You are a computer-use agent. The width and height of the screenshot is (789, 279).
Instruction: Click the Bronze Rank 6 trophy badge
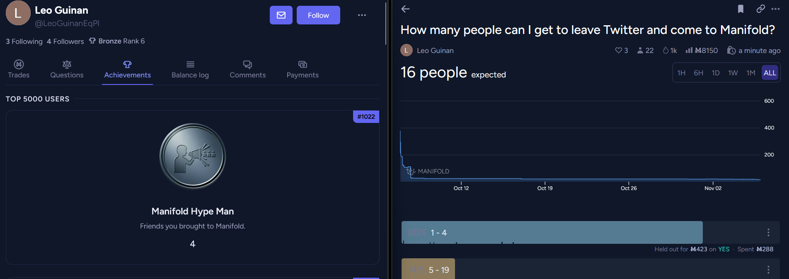pos(117,41)
